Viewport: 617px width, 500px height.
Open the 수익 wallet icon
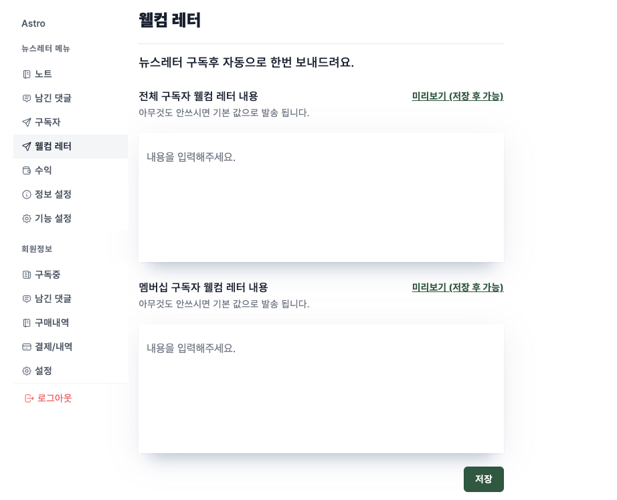click(x=26, y=170)
